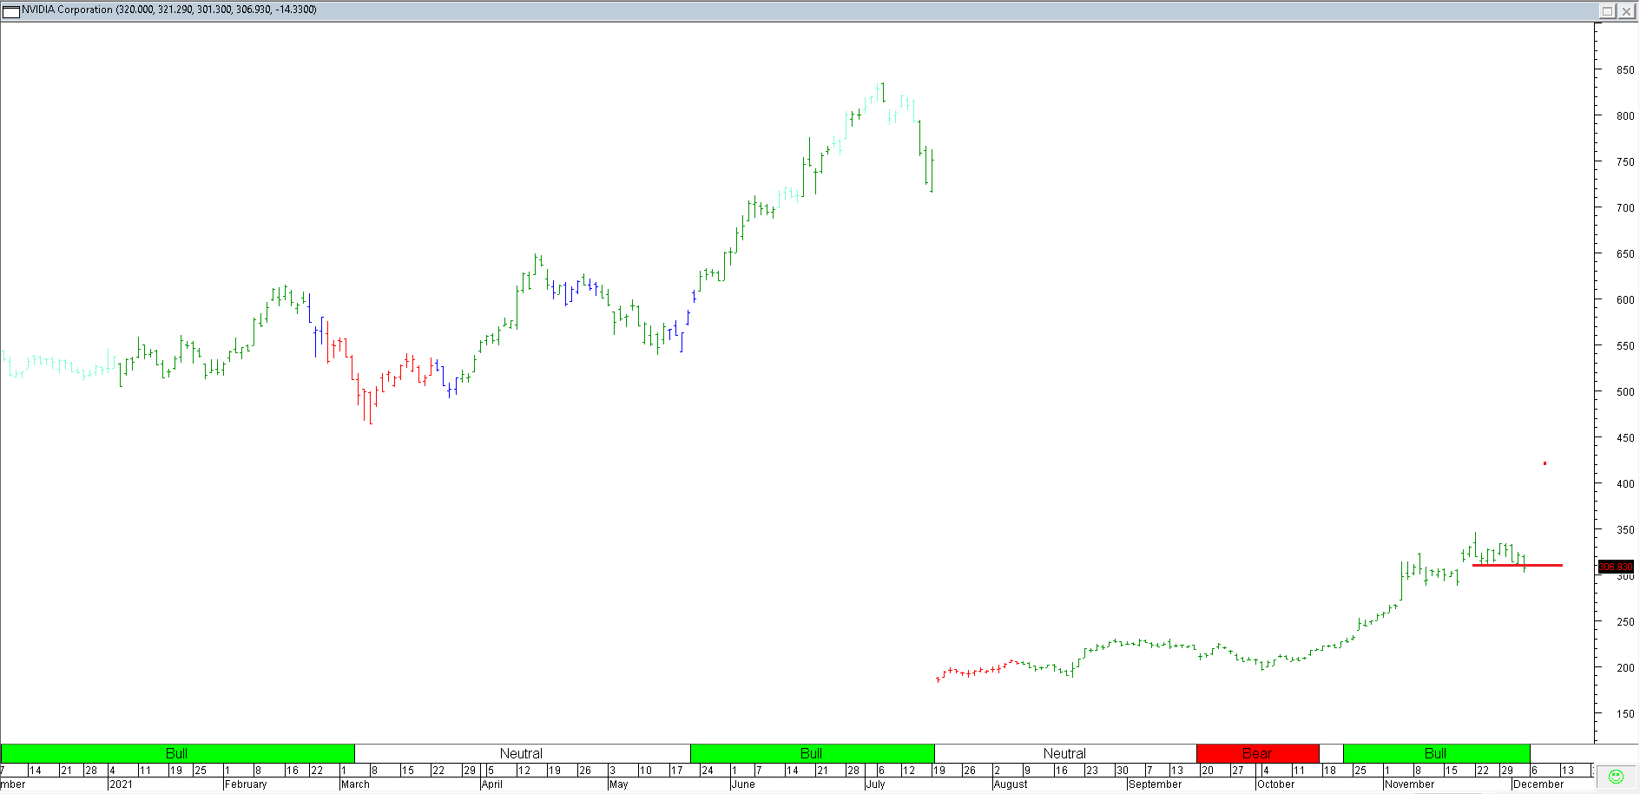Select the Neutral segment spanning March-April
The height and width of the screenshot is (794, 1640).
click(x=522, y=753)
